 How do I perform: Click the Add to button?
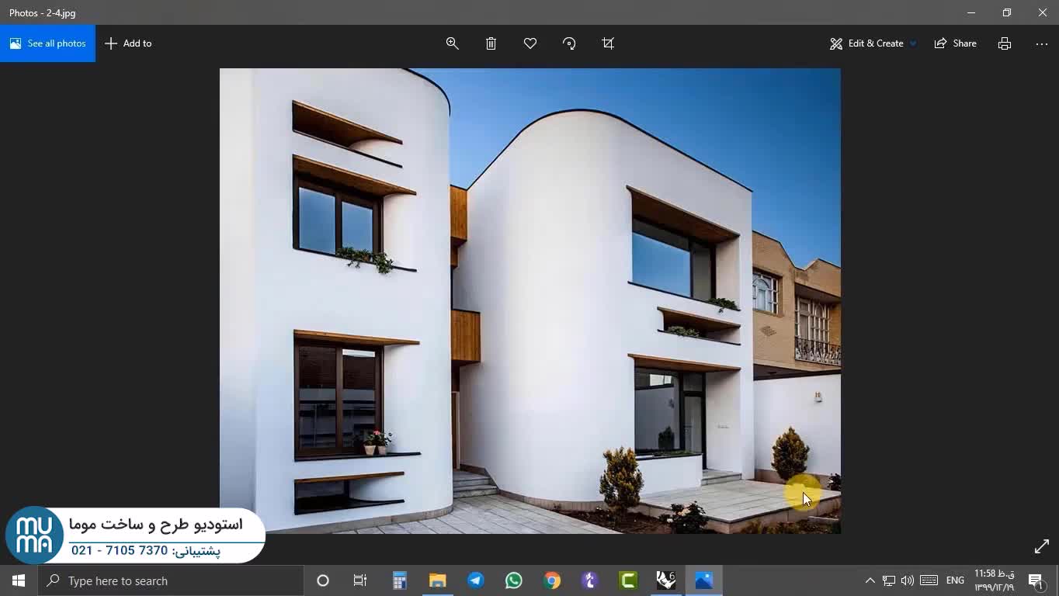128,43
